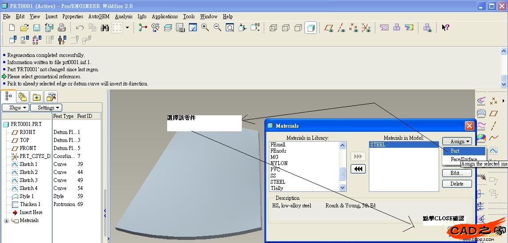Toggle coordinate systems display
Screen dimensions: 508x243
pos(366,28)
